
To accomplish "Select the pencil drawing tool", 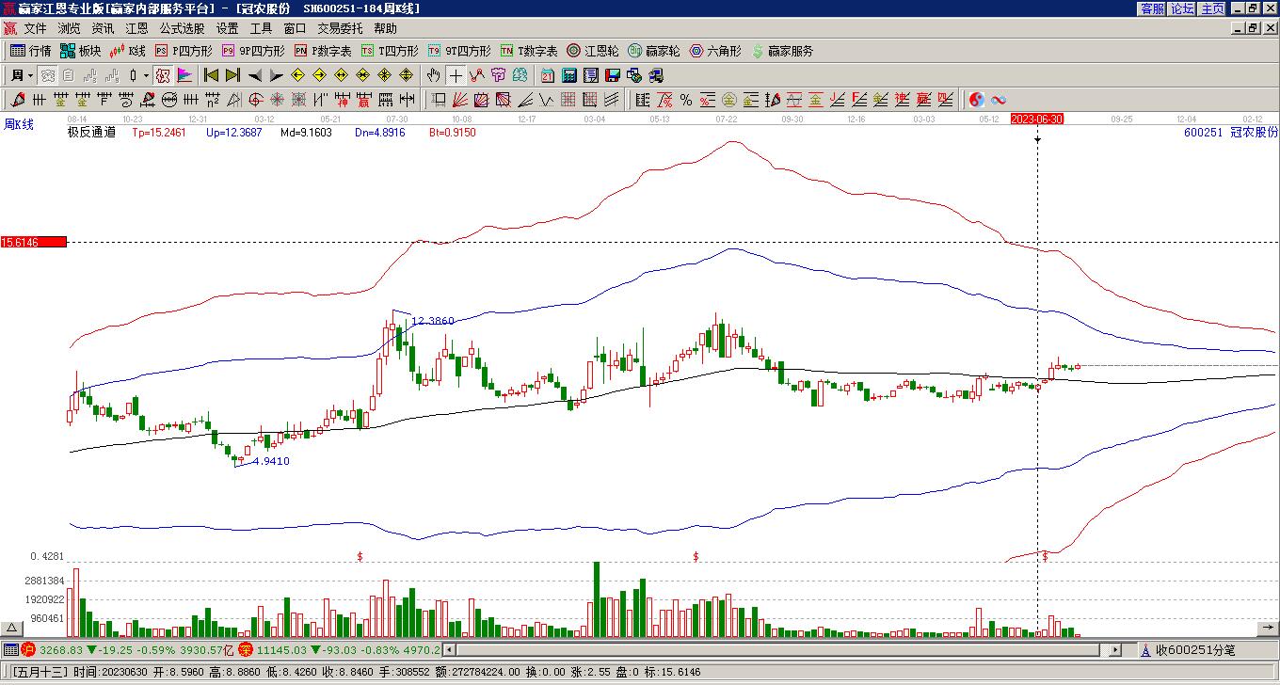I will point(18,100).
